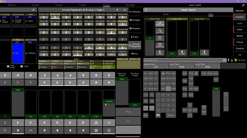Click the eye icon key in command section

(163, 73)
